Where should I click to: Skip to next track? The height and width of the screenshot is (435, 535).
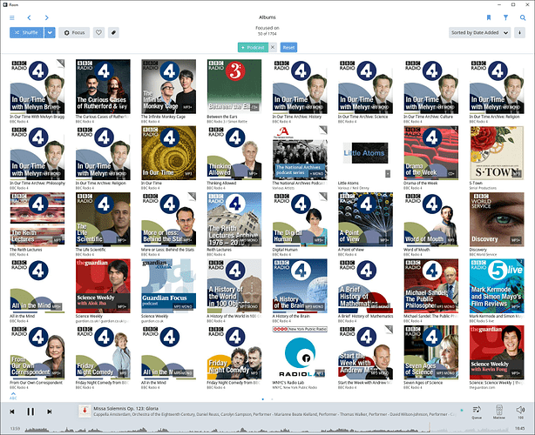(x=49, y=412)
